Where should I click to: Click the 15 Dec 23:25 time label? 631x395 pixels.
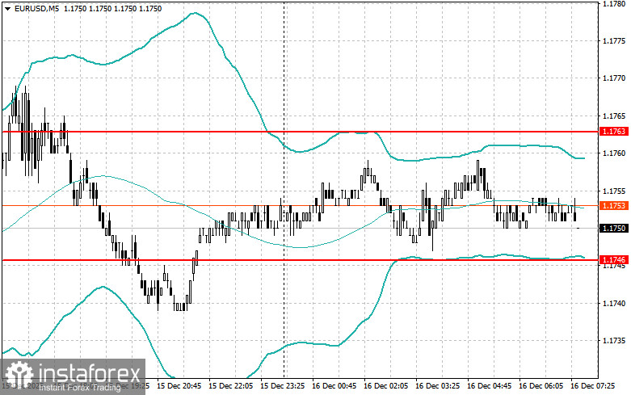[282, 386]
